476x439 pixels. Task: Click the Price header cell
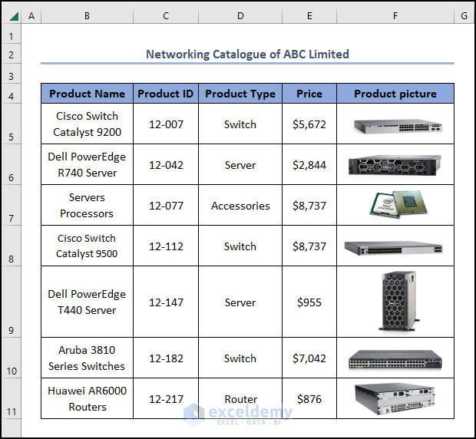point(309,94)
